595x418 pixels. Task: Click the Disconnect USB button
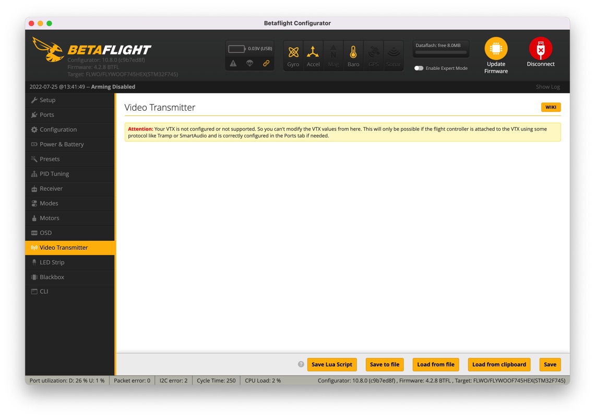click(x=541, y=49)
